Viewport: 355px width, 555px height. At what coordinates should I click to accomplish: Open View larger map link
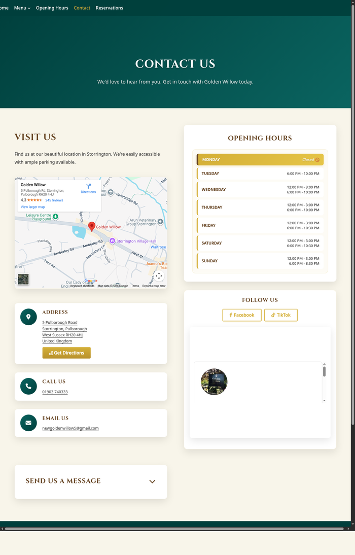point(32,207)
